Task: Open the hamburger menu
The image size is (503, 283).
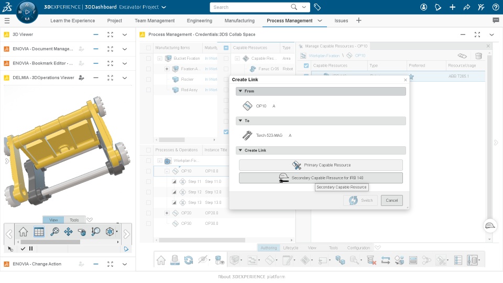Action: 7,20
